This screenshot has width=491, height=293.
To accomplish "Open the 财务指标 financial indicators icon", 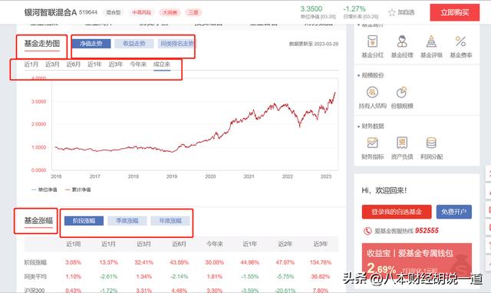I will point(372,143).
